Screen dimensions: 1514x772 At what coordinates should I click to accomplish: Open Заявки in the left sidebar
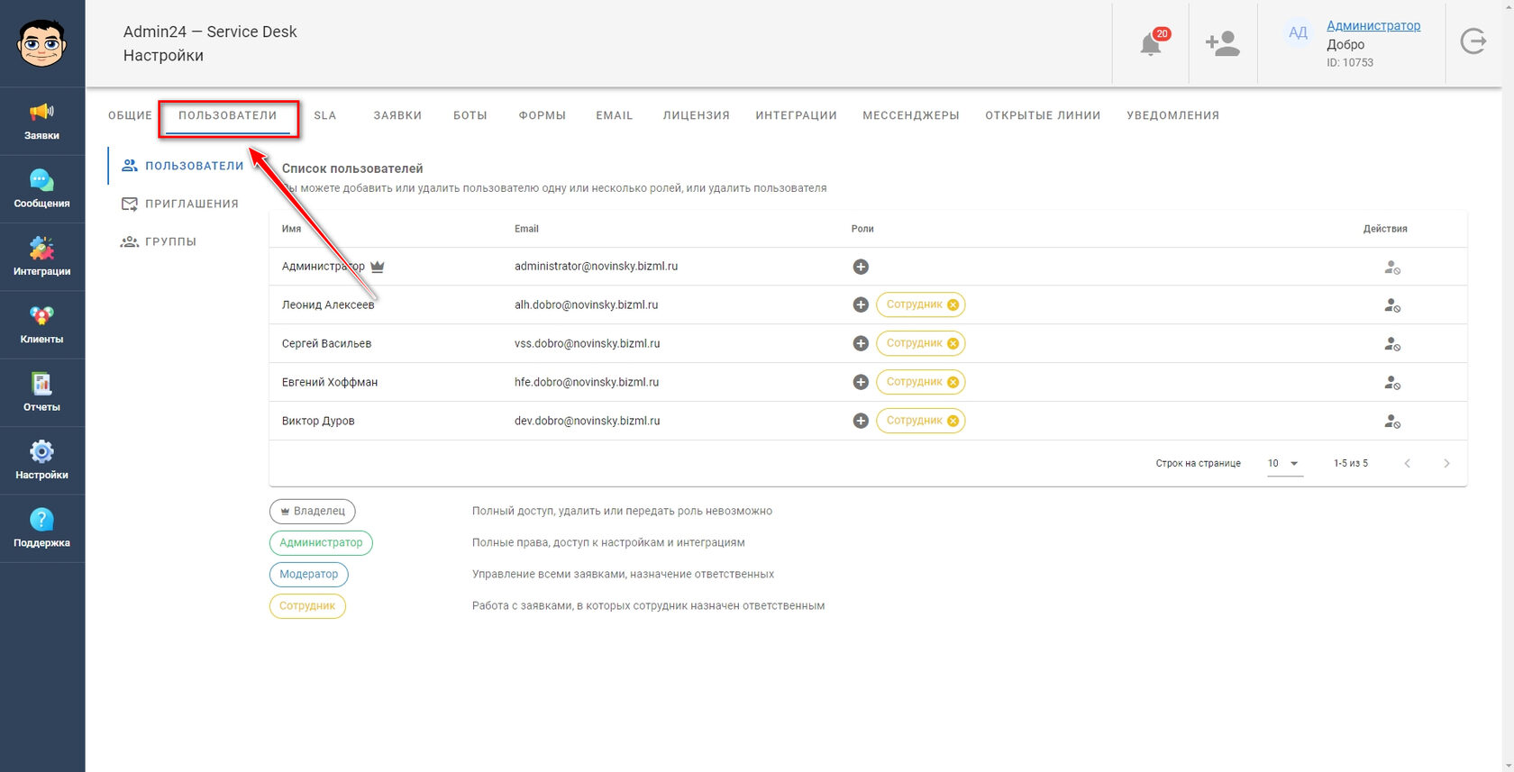click(x=42, y=122)
